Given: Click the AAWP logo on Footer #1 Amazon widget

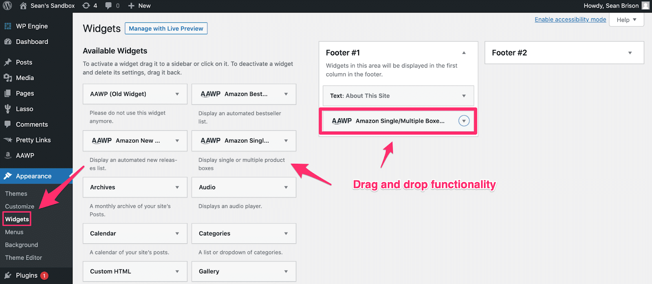Looking at the screenshot, I should point(342,121).
